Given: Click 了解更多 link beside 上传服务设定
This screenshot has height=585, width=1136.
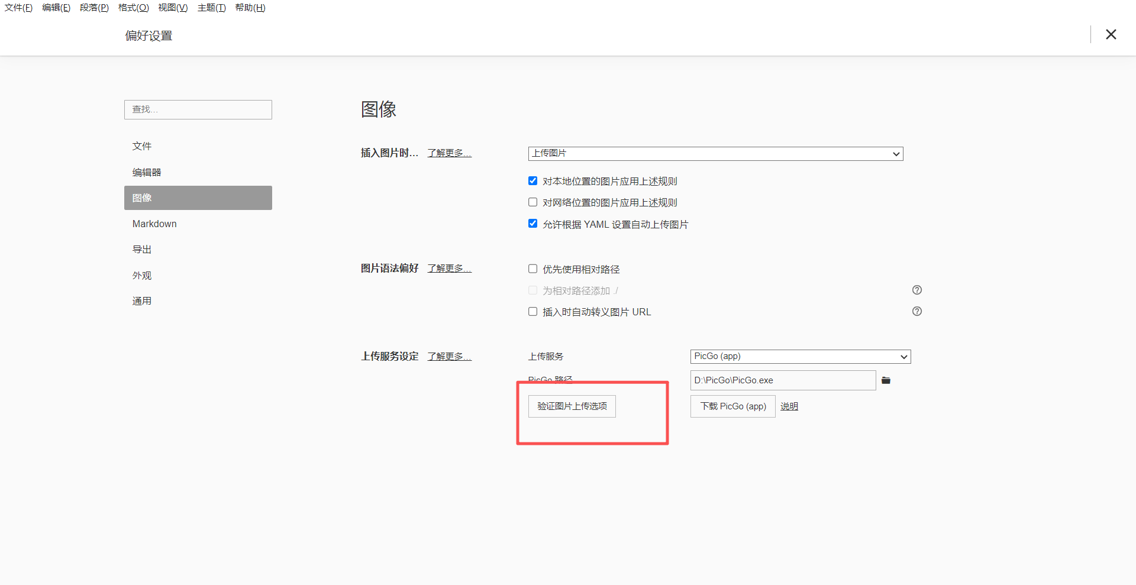Looking at the screenshot, I should [449, 357].
